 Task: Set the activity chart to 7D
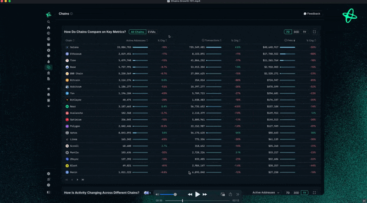click(x=288, y=193)
